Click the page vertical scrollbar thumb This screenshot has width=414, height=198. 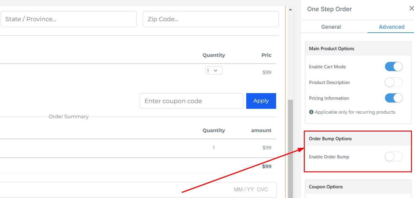pos(290,148)
